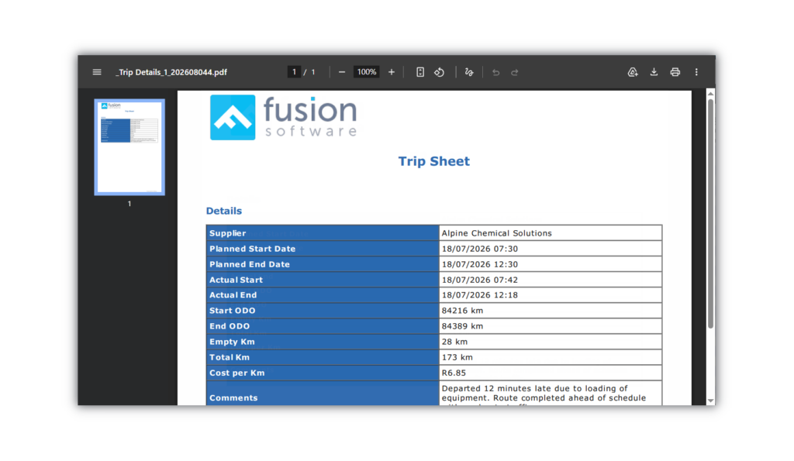Screen dimensions: 794x461
Task: Click the scroll down arrow
Action: [710, 401]
